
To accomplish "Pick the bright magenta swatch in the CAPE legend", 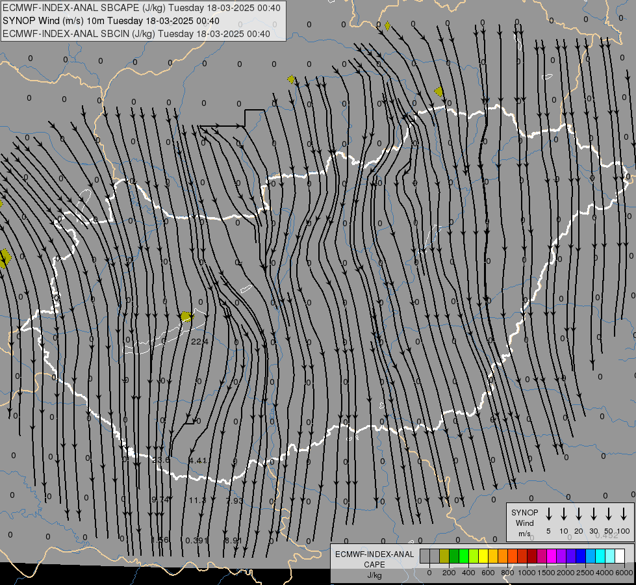I will pos(552,556).
